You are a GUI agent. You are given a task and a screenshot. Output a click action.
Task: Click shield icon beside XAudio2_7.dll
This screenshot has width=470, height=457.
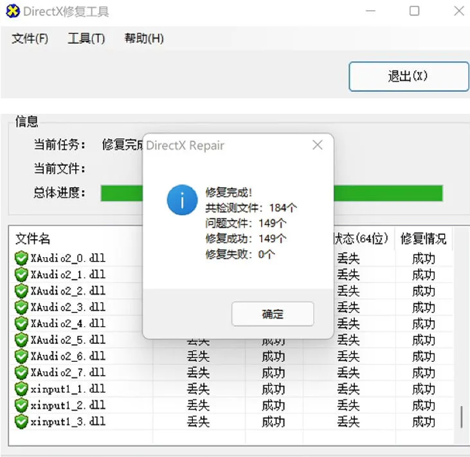point(21,373)
